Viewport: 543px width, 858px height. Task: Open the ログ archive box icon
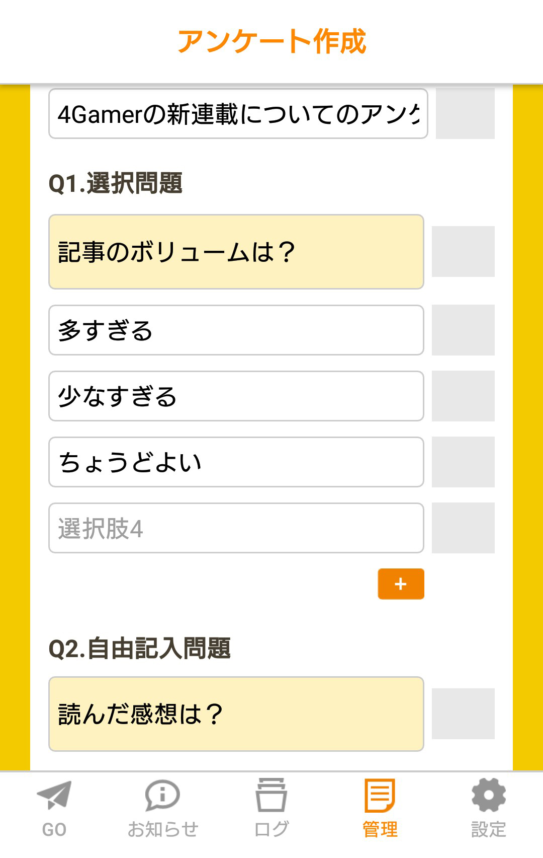pyautogui.click(x=271, y=796)
